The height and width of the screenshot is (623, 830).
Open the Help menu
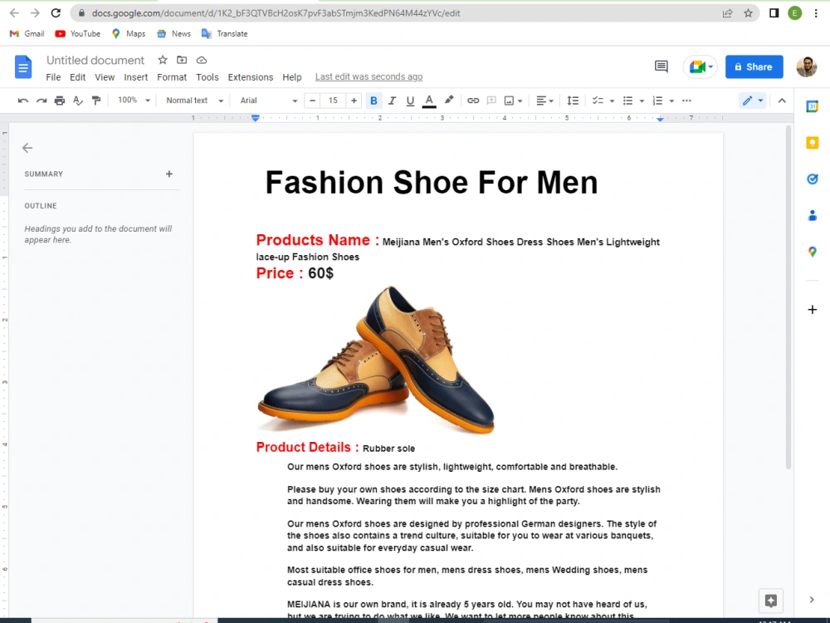(291, 77)
